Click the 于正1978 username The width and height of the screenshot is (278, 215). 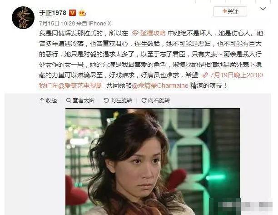[x=53, y=13]
